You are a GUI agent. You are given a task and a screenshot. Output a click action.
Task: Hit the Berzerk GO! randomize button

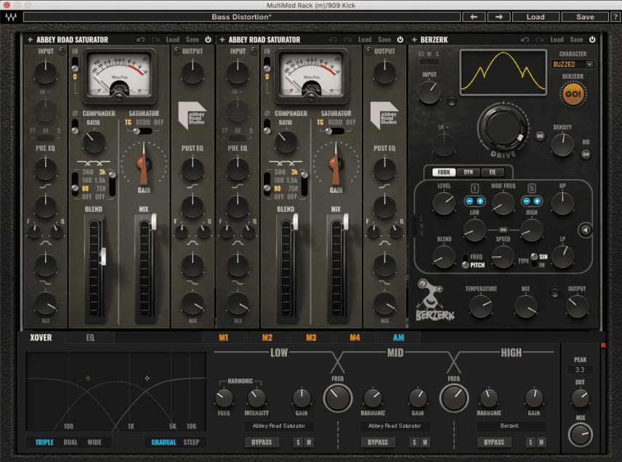573,94
